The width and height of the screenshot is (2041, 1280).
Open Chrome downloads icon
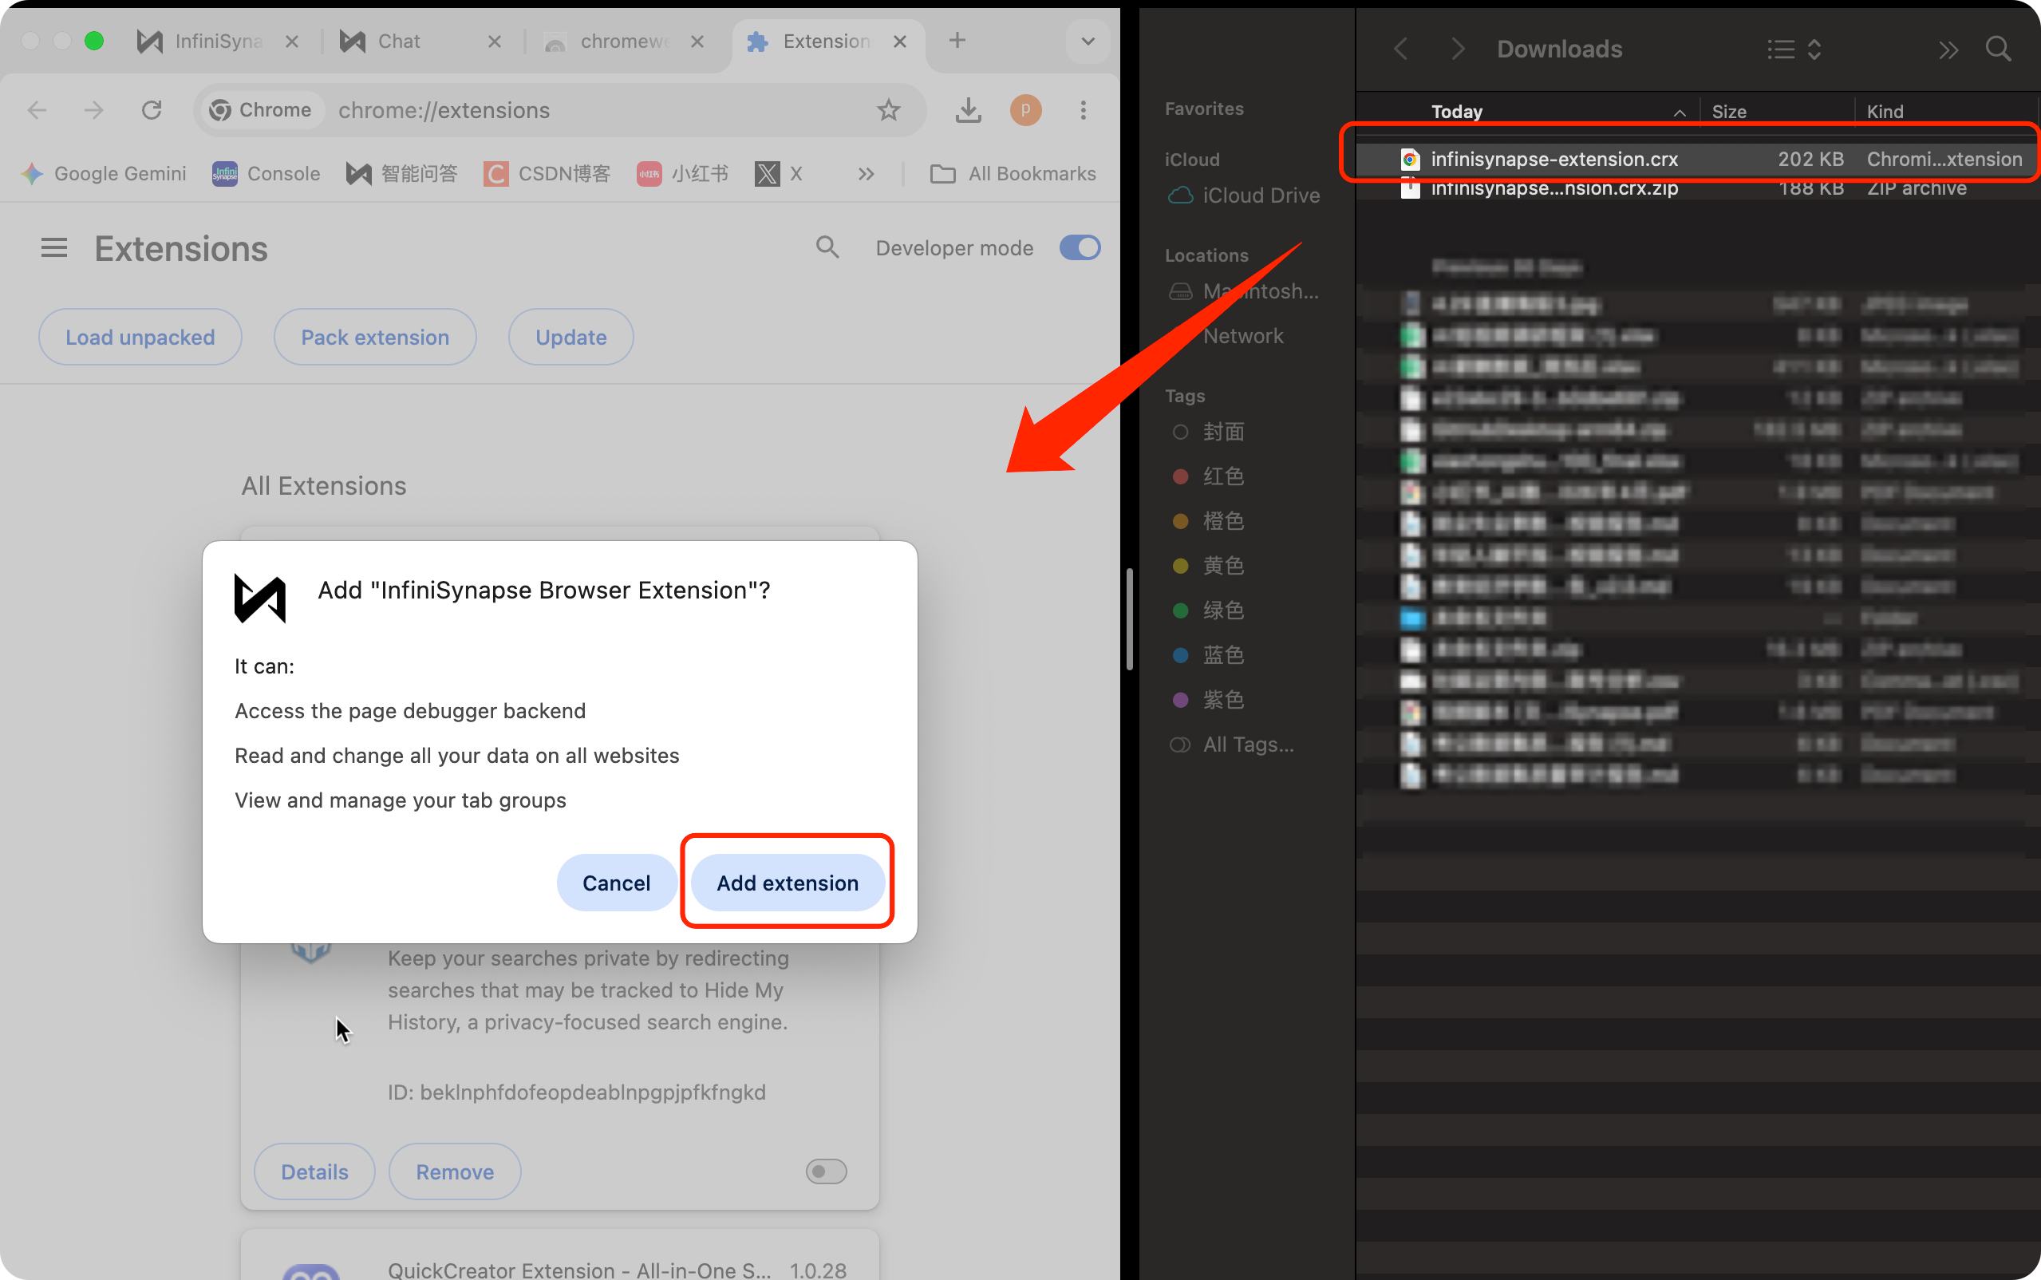tap(968, 110)
